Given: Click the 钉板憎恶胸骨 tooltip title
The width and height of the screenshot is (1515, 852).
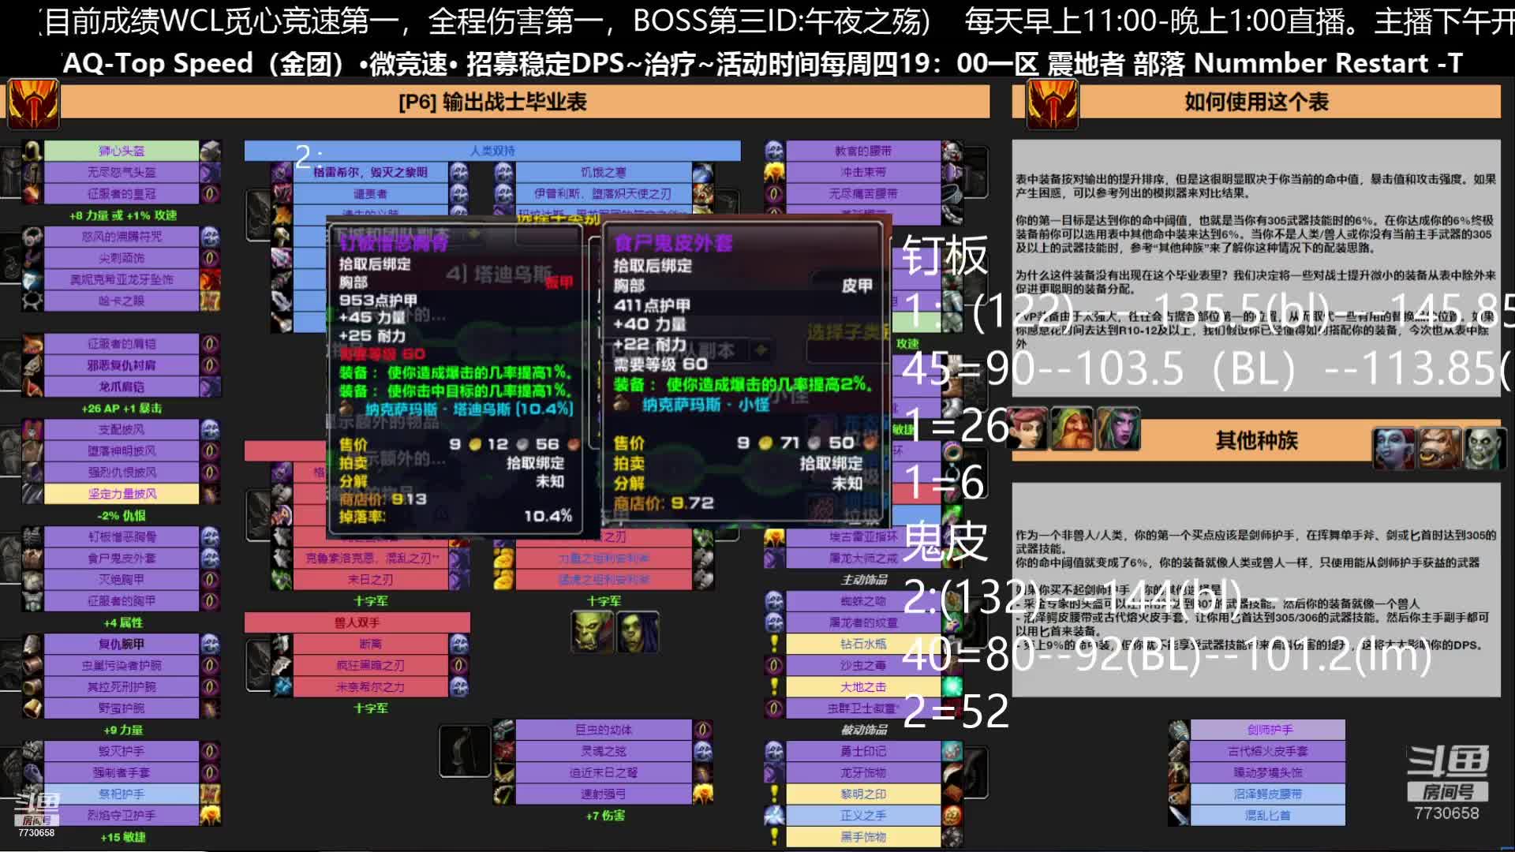Looking at the screenshot, I should (x=394, y=244).
